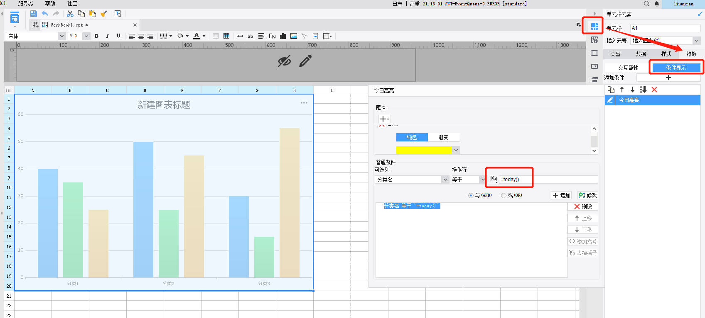Click the =today() value field
Viewport: 705px width, 318px height.
548,180
